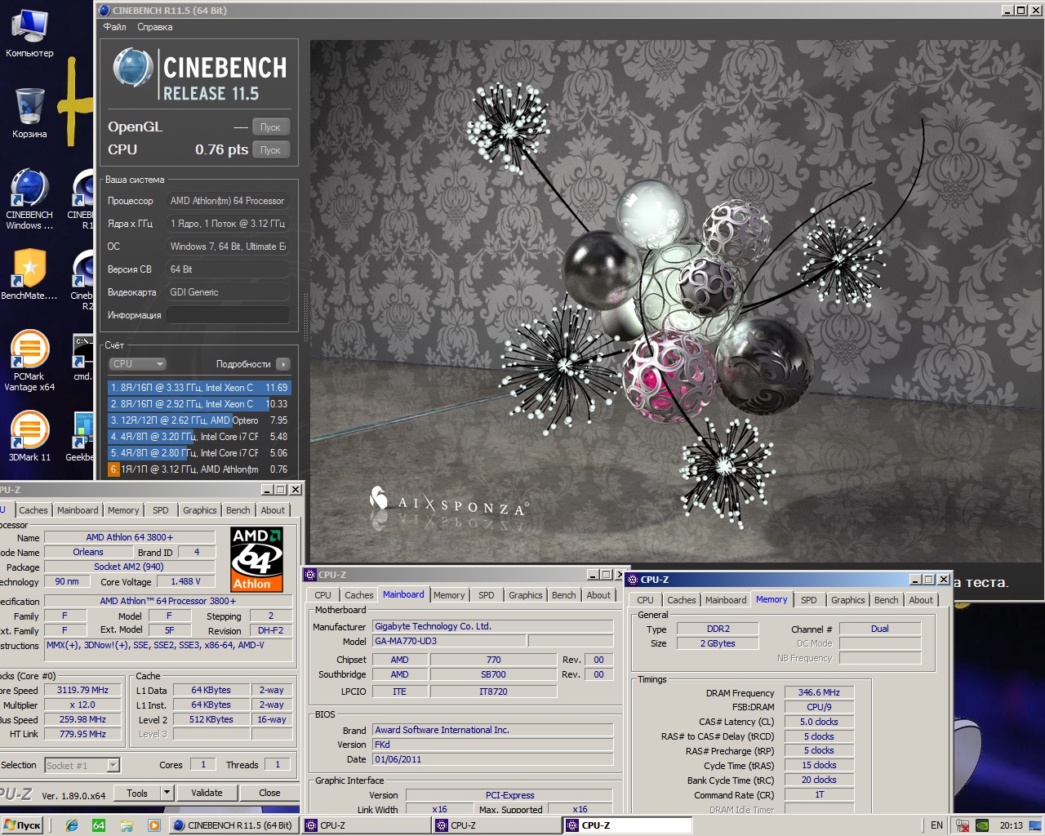Click the Информация input field
This screenshot has width=1045, height=836.
tap(229, 315)
